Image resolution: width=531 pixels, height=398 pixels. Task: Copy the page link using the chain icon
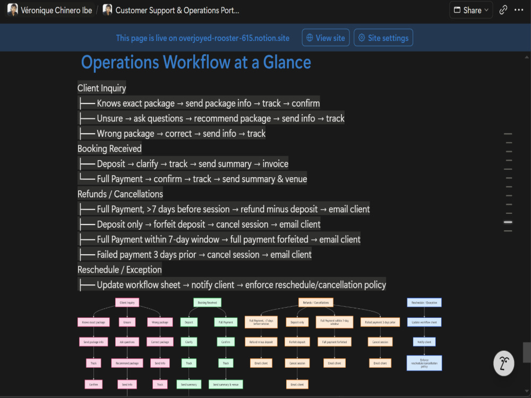pos(503,10)
